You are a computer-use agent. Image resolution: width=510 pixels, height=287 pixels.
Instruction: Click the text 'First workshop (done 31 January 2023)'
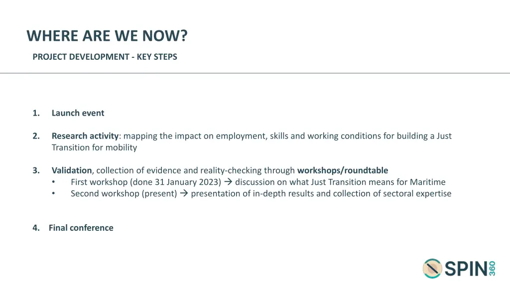(146, 182)
